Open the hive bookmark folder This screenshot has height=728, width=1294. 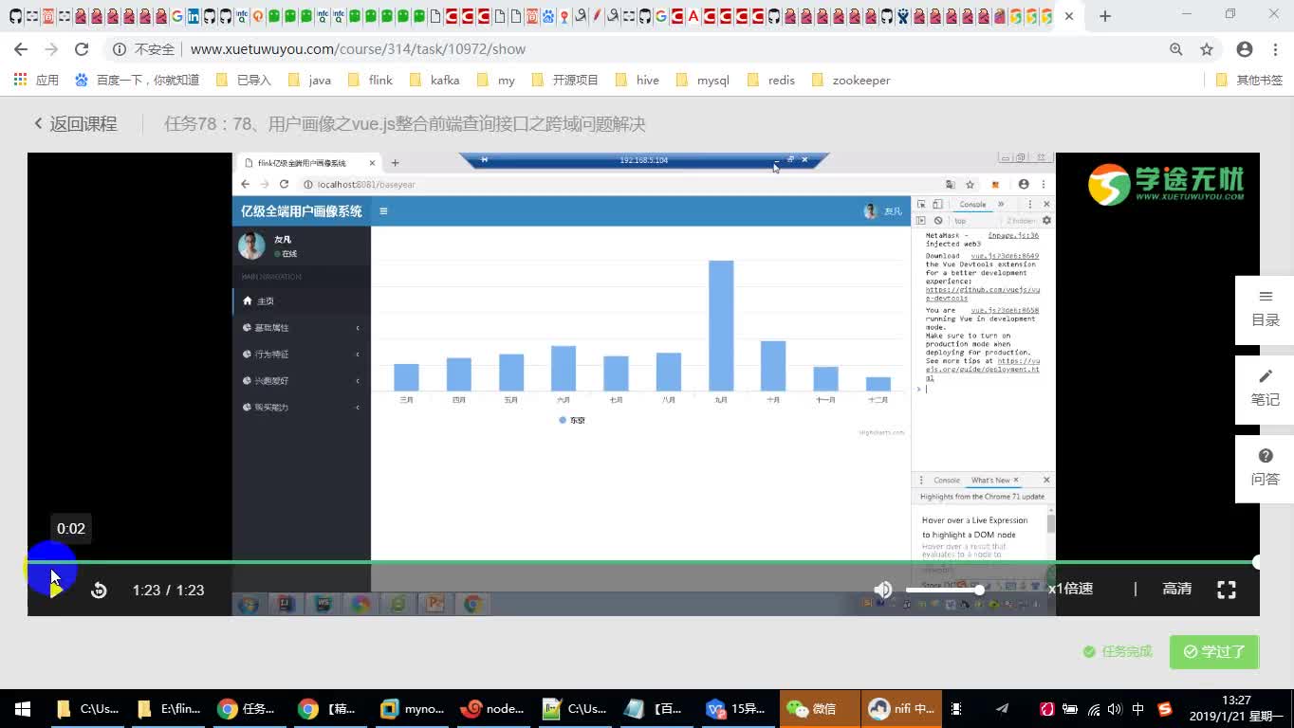click(x=638, y=80)
